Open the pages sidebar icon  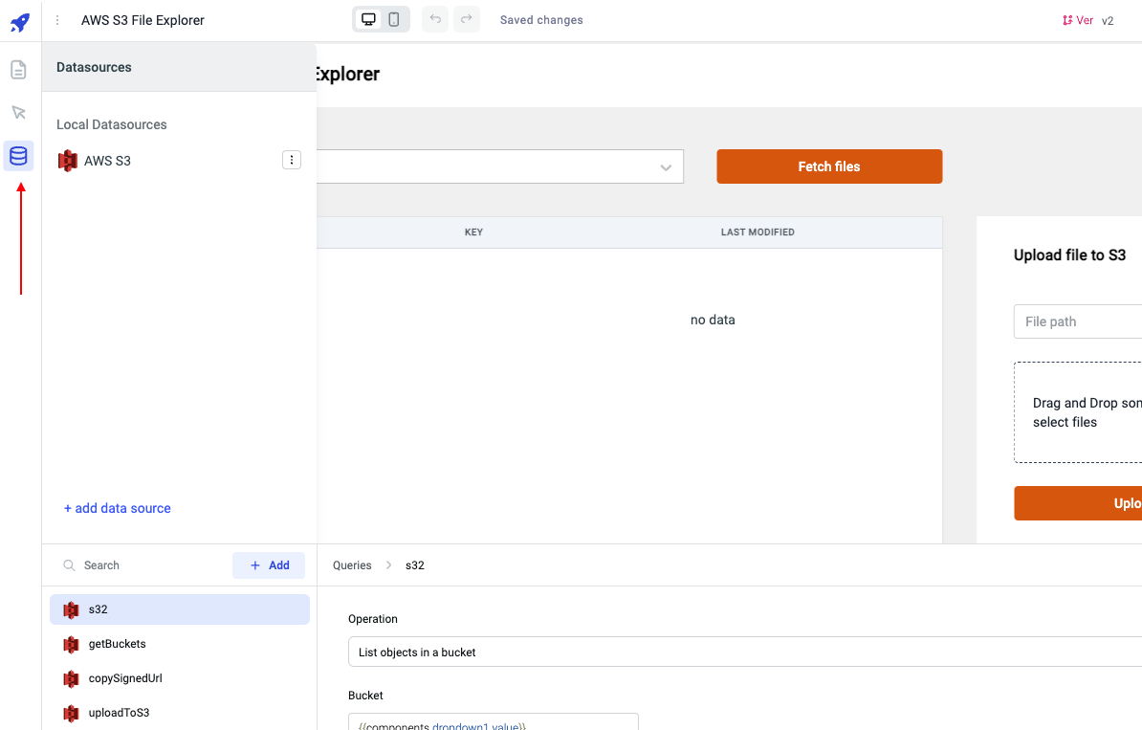pos(18,70)
